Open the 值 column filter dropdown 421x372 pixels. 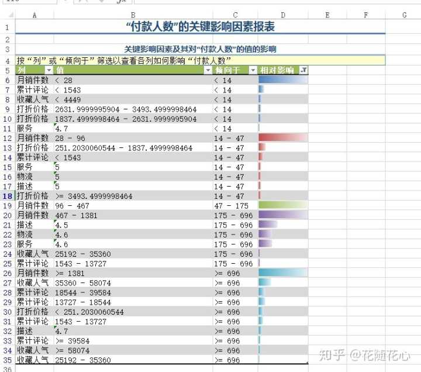pos(208,70)
